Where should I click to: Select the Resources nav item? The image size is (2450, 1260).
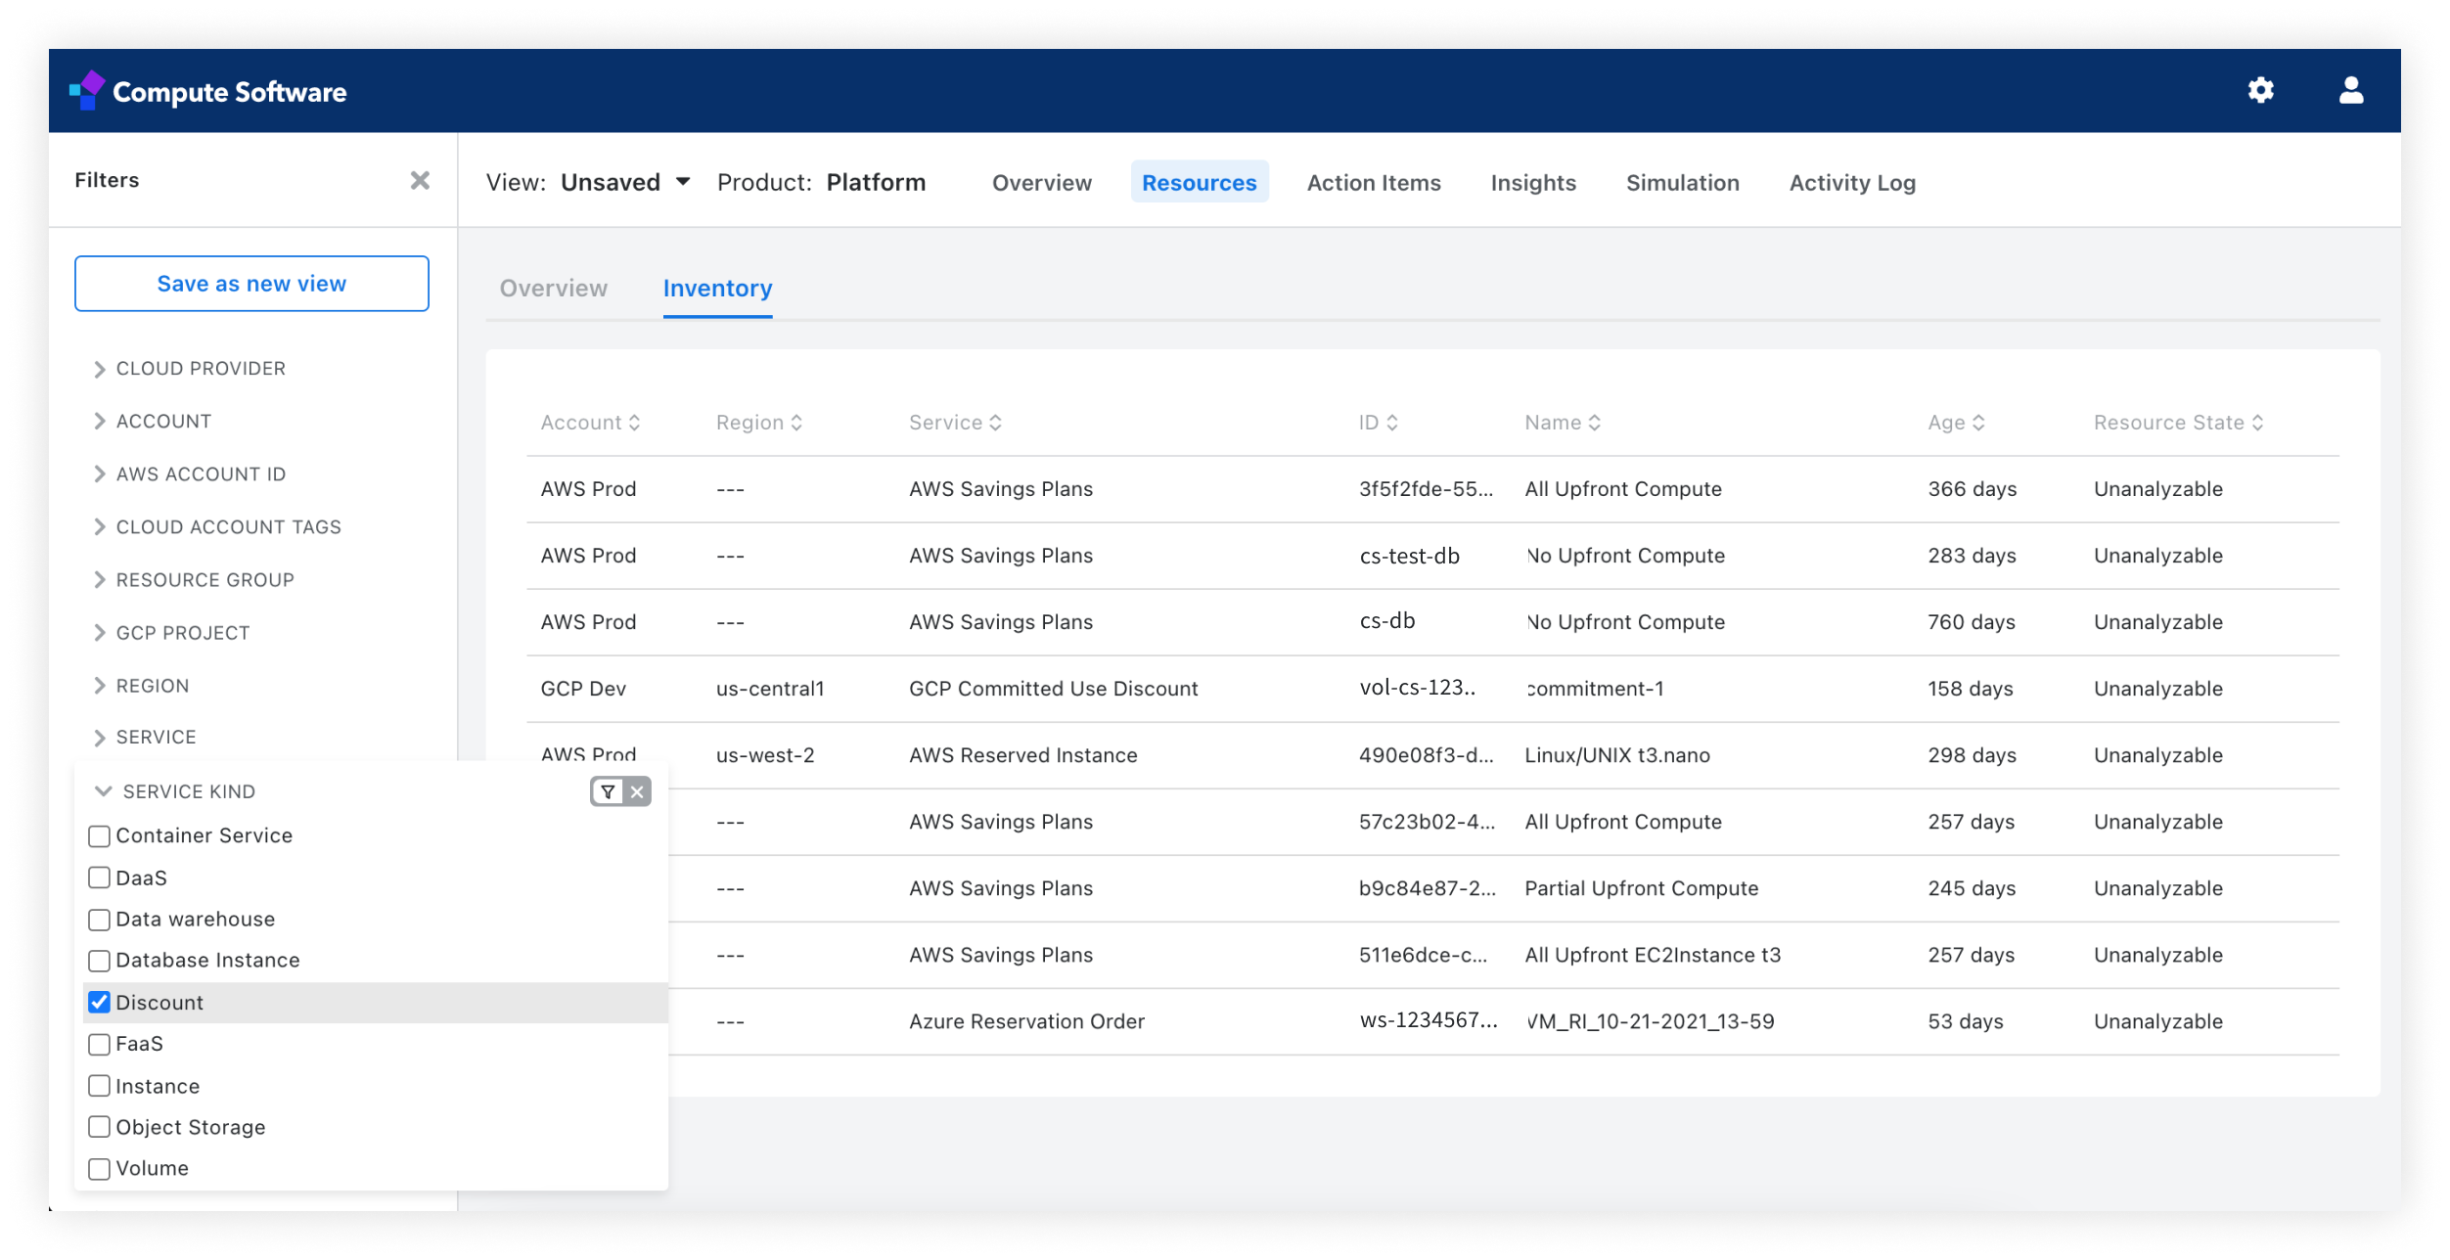1200,183
